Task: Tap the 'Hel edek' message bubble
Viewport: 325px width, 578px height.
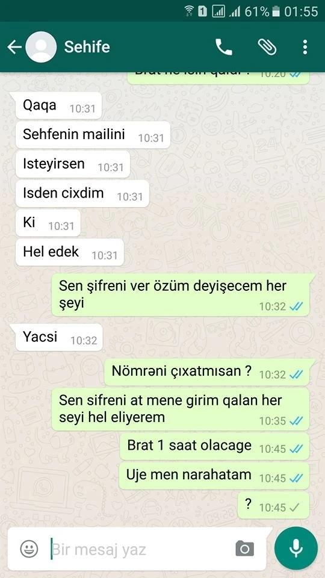Action: pyautogui.click(x=70, y=252)
